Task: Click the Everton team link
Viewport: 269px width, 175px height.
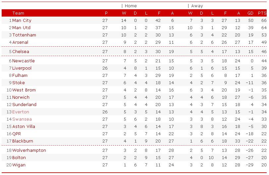Action: coord(21,112)
